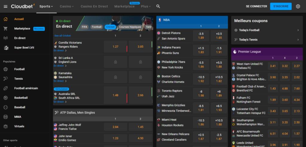Select Phoenix Suns -1.5 odds 1.91

click(219, 50)
